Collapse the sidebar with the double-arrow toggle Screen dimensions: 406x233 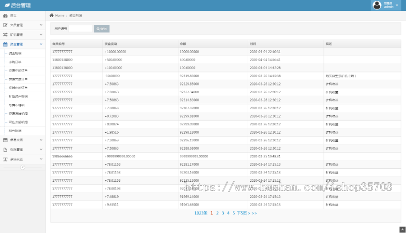[23, 167]
